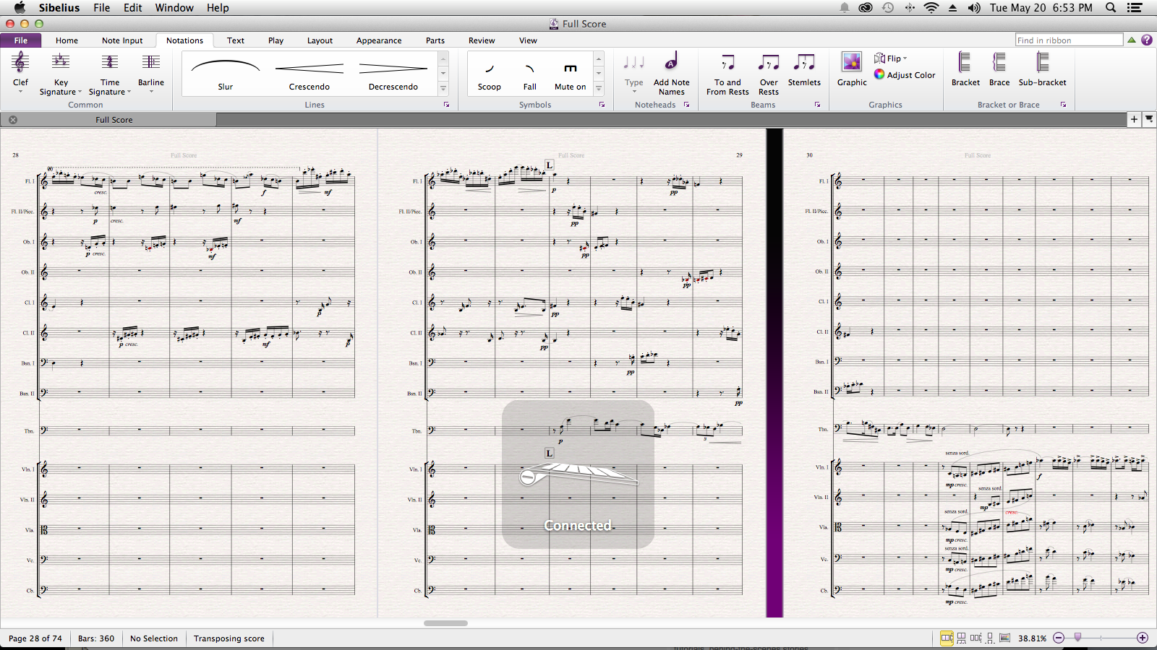Select spreads vertically page view
The width and height of the screenshot is (1157, 650).
point(961,638)
